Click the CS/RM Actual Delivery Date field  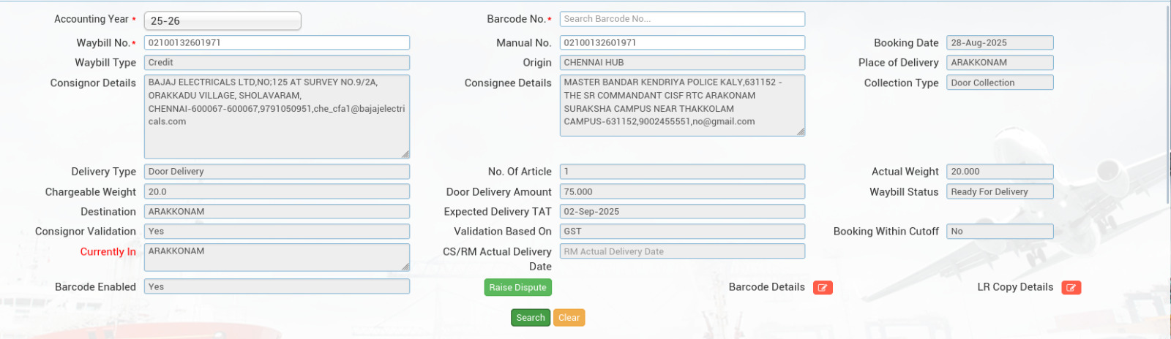tap(682, 251)
